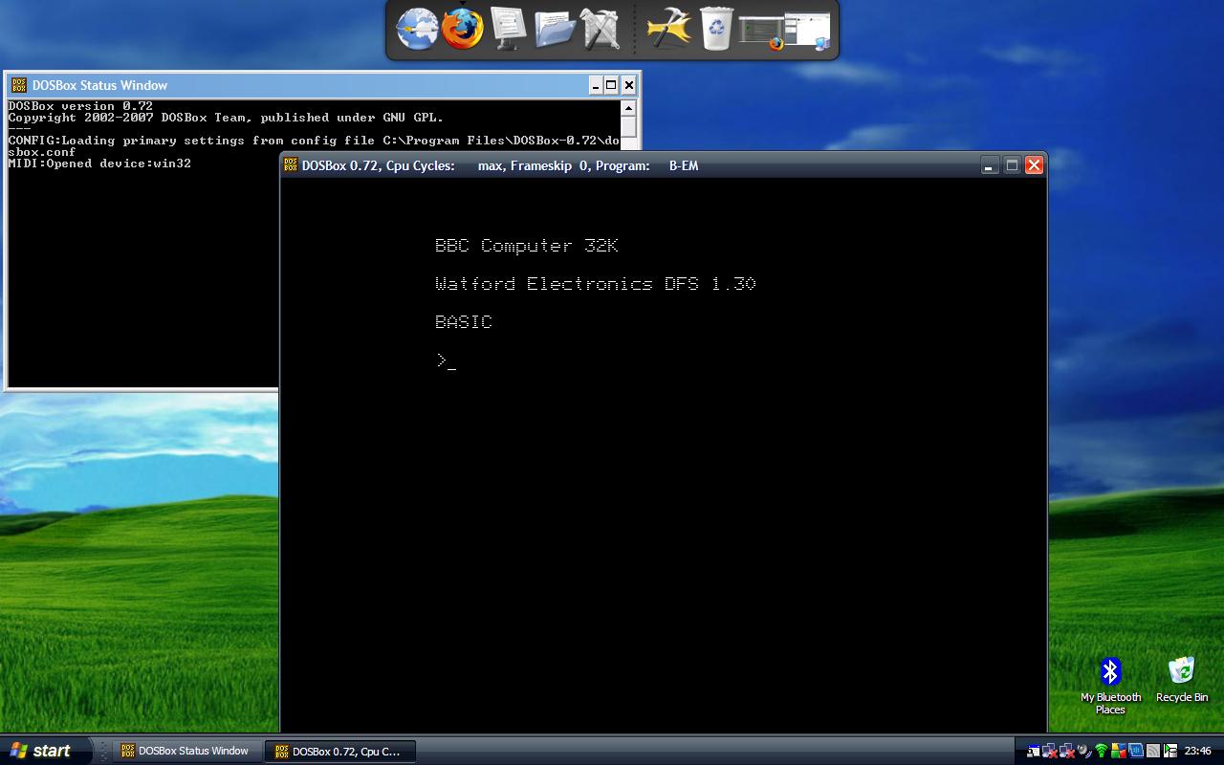The image size is (1224, 765).
Task: Click the green arrow tray icon
Action: coord(1170,752)
